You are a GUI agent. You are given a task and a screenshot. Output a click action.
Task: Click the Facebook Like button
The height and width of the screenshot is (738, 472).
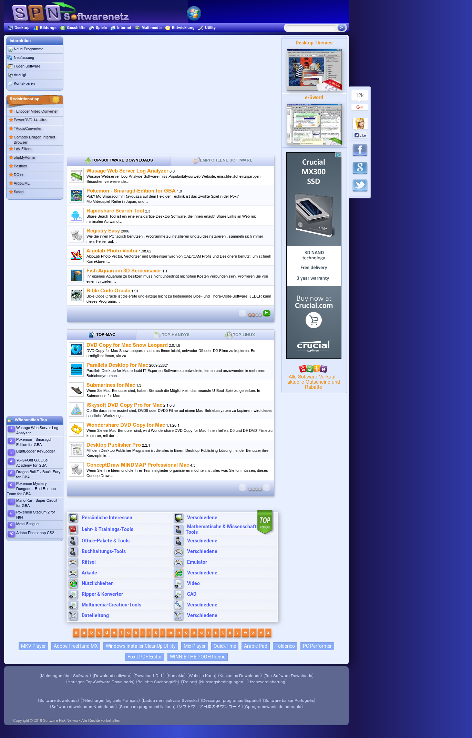tap(360, 135)
